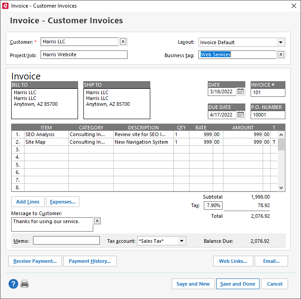The width and height of the screenshot is (301, 299).
Task: Click Receive Payment button
Action: (35, 261)
